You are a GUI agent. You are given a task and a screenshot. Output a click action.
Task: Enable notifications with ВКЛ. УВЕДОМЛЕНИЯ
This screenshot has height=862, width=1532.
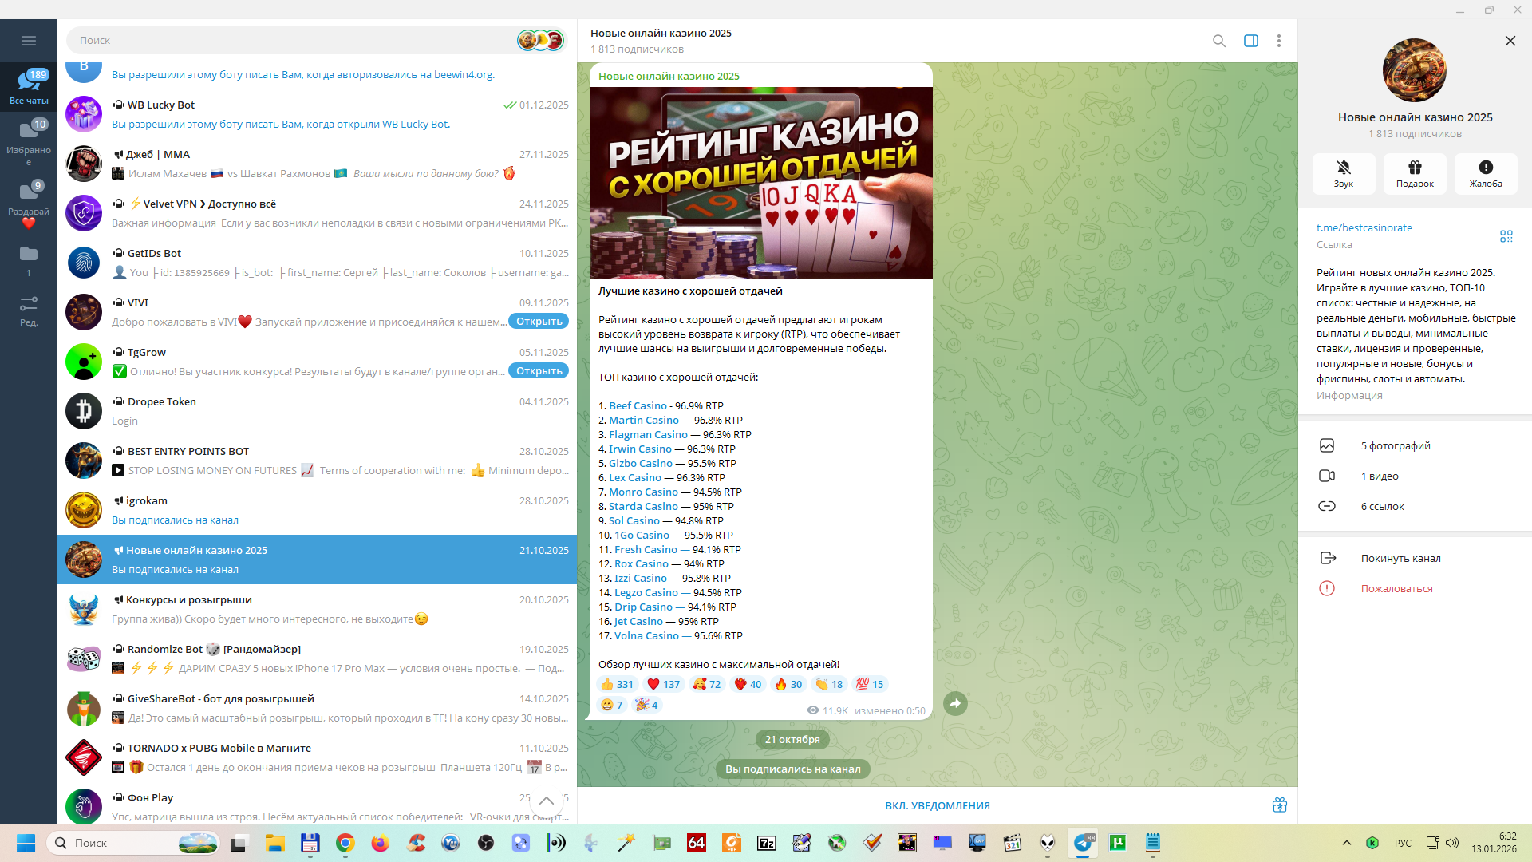937,805
